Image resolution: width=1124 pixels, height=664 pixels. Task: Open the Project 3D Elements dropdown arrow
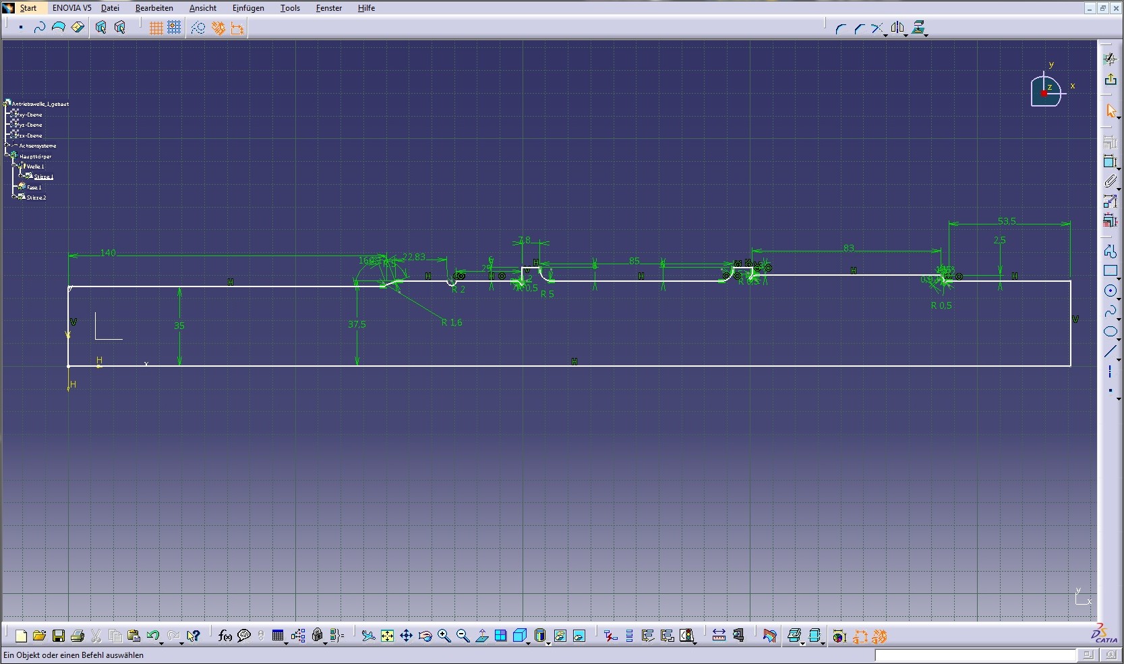tap(926, 35)
